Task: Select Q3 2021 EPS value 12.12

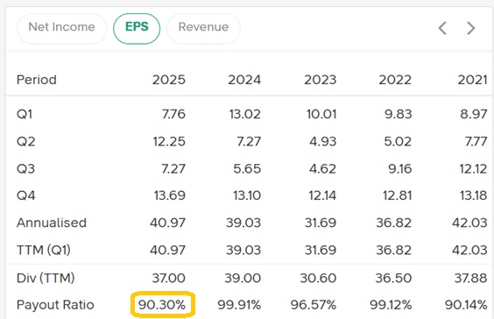Action: click(x=474, y=168)
